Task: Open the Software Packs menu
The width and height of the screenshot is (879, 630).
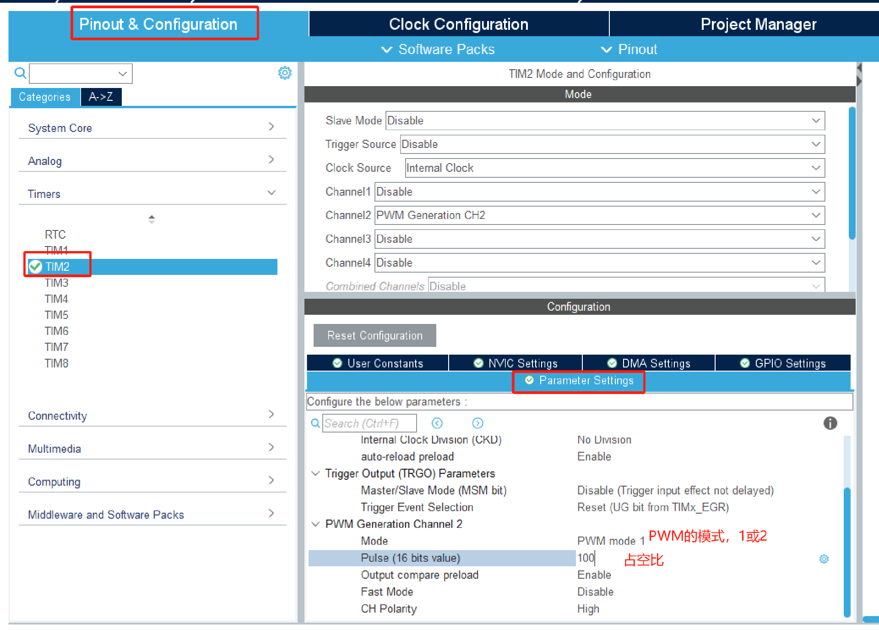Action: [x=438, y=49]
